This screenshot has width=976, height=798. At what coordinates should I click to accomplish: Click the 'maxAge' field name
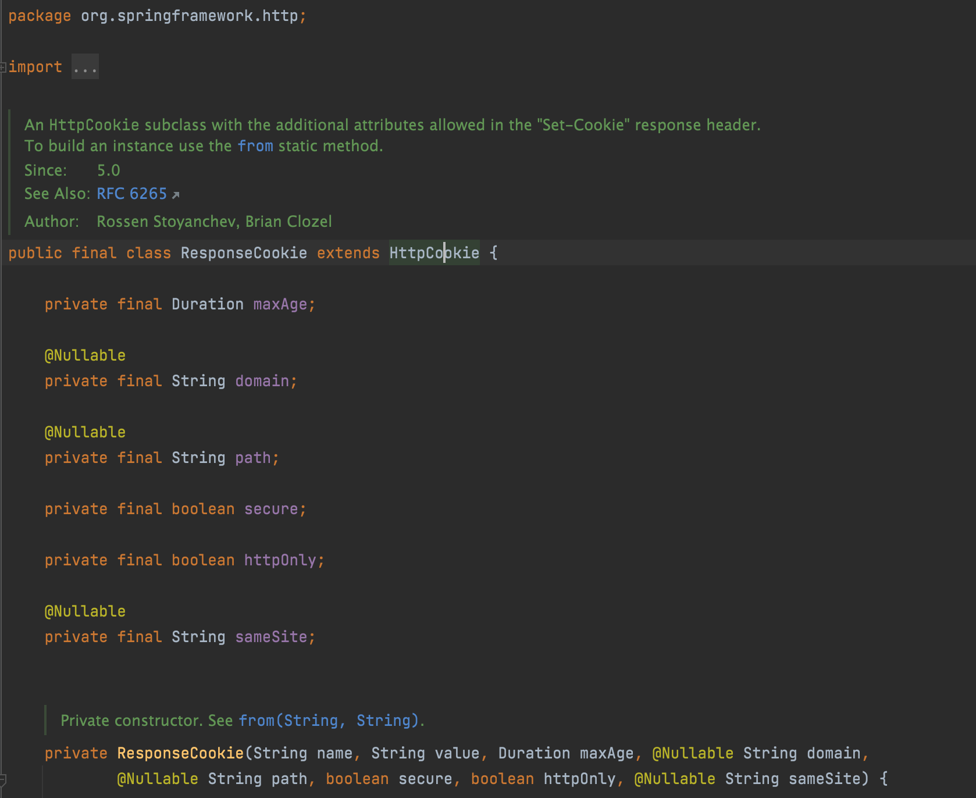click(280, 304)
